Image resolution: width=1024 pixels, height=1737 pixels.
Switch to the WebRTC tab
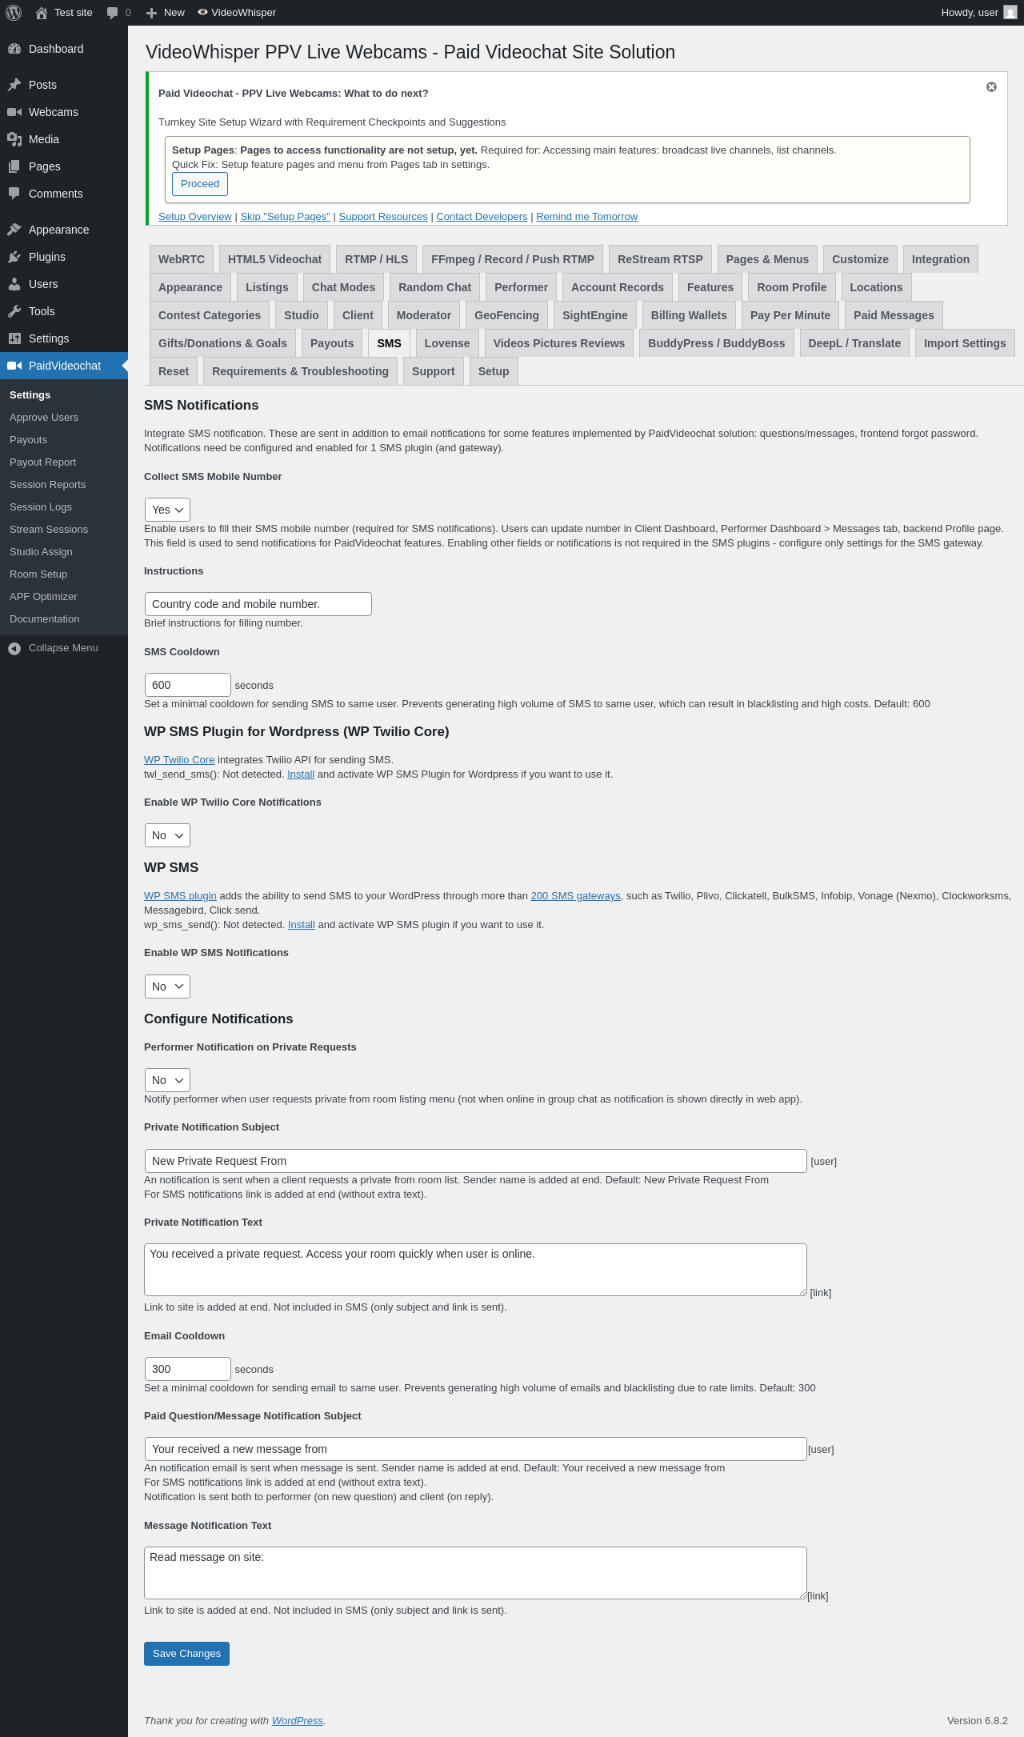tap(182, 259)
